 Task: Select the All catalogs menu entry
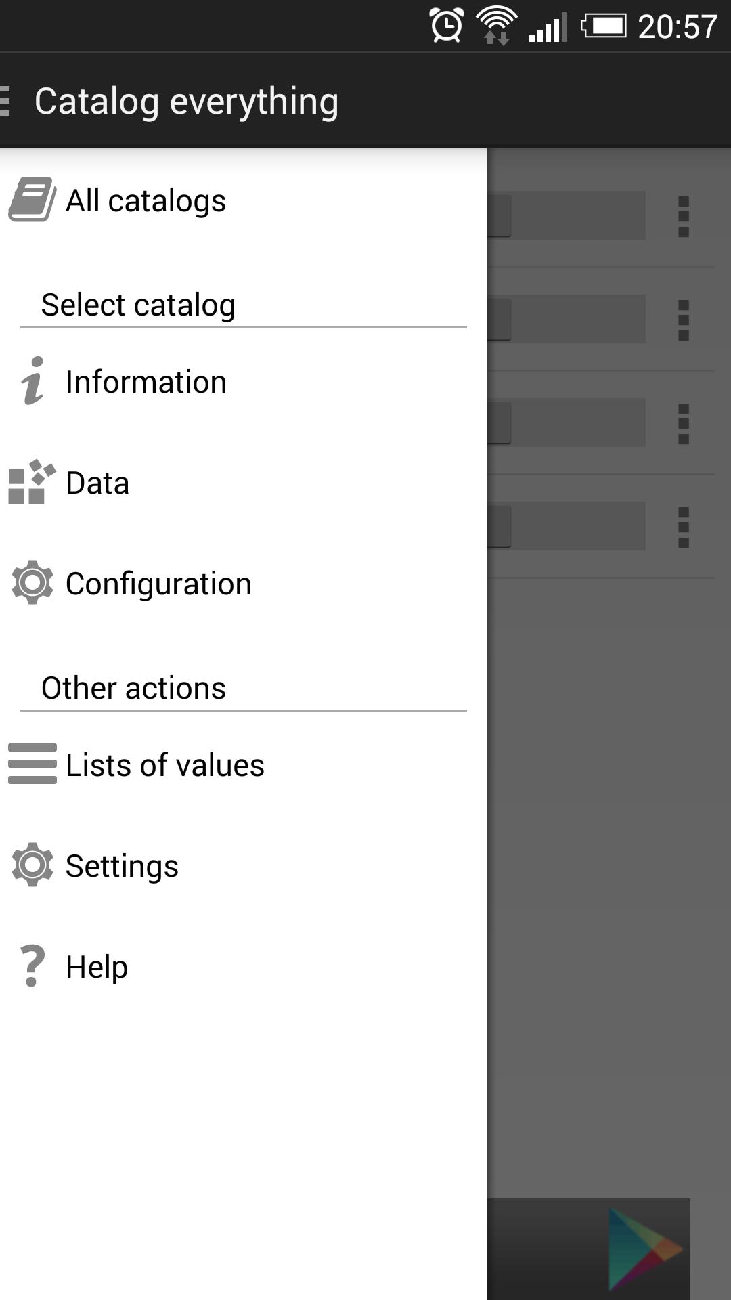click(146, 201)
